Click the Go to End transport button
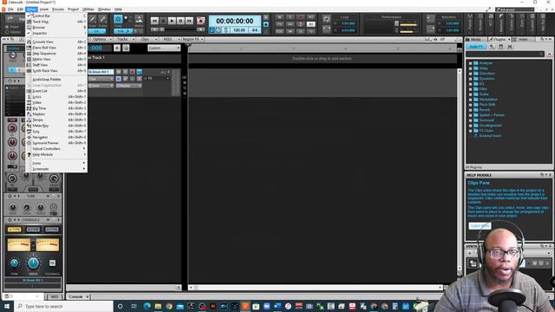Image resolution: width=555 pixels, height=312 pixels. [x=189, y=21]
